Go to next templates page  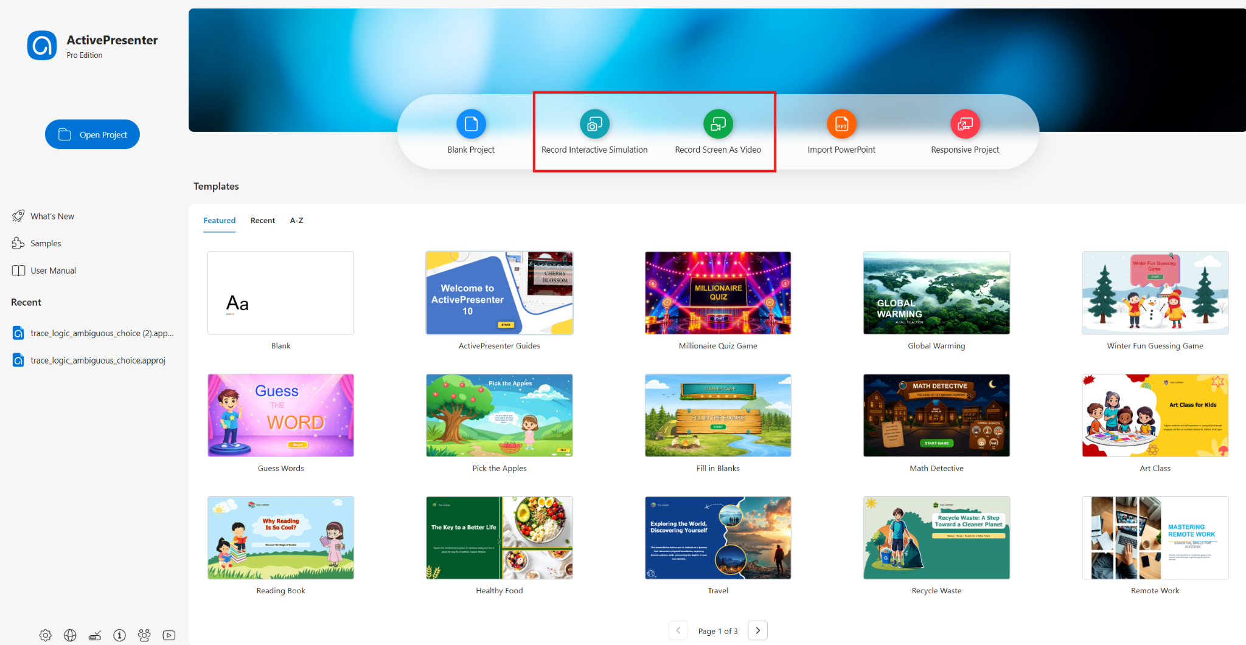[x=757, y=630]
